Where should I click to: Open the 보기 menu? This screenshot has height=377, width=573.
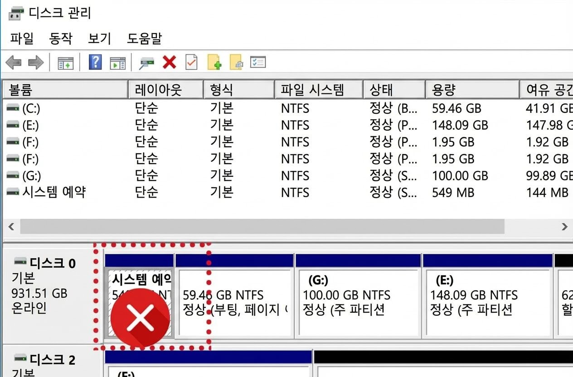click(99, 39)
